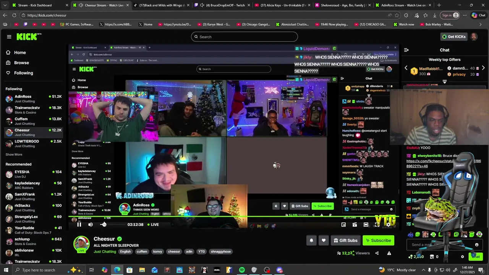Image resolution: width=489 pixels, height=275 pixels.
Task: Pause the Cheesur stream
Action: 79,225
